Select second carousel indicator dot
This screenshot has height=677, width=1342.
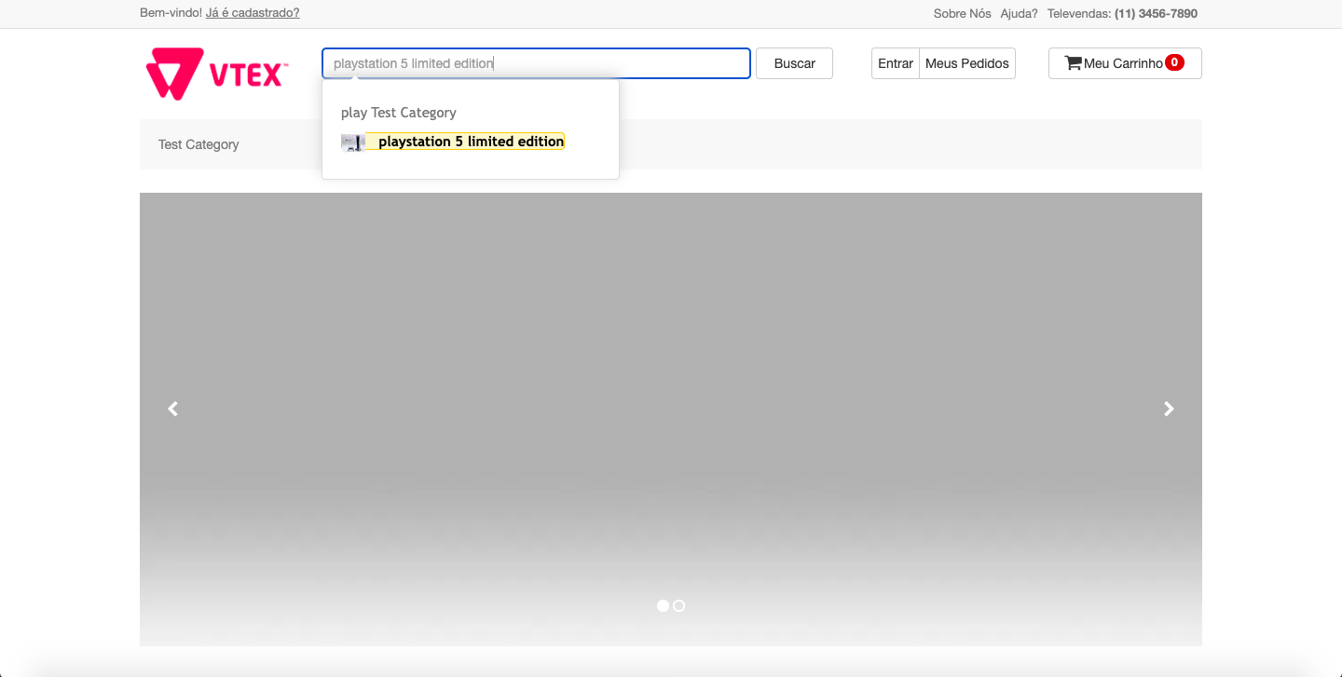tap(679, 605)
